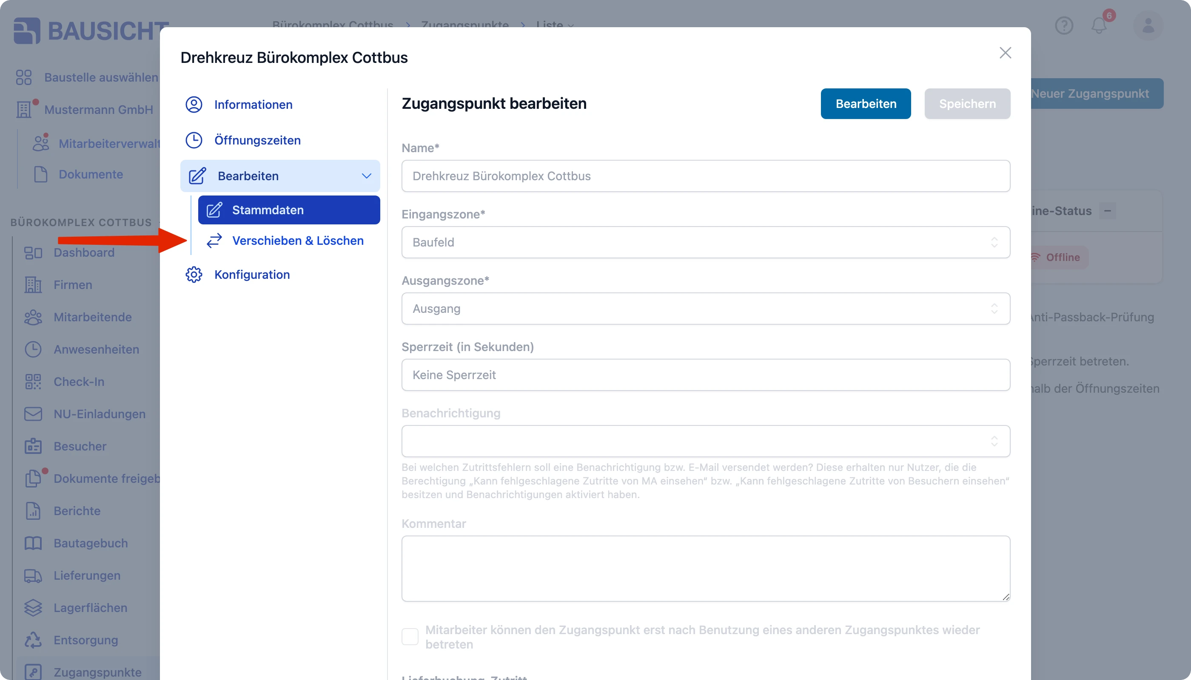Image resolution: width=1191 pixels, height=680 pixels.
Task: Open the Eingangszone dropdown
Action: (706, 242)
